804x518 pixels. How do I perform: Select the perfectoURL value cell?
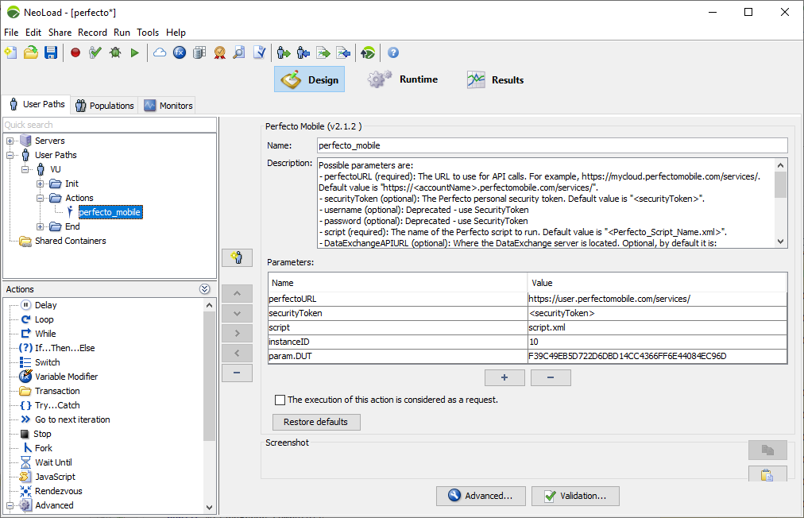pyautogui.click(x=657, y=299)
